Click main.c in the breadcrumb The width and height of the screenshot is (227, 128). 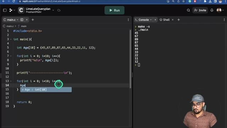click(10, 26)
